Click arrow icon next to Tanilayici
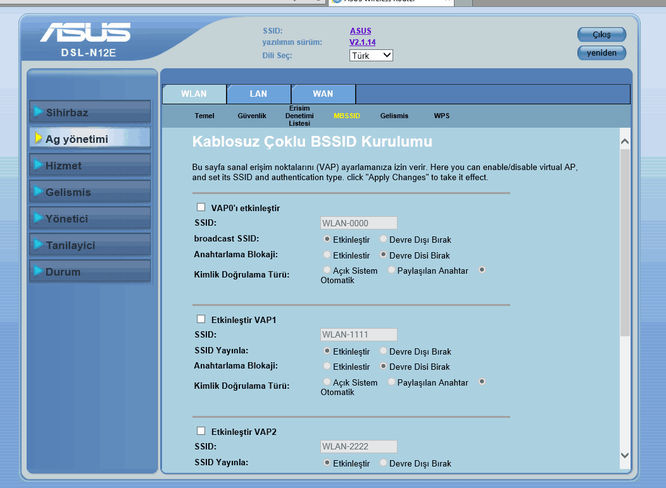This screenshot has height=488, width=666. click(x=39, y=245)
